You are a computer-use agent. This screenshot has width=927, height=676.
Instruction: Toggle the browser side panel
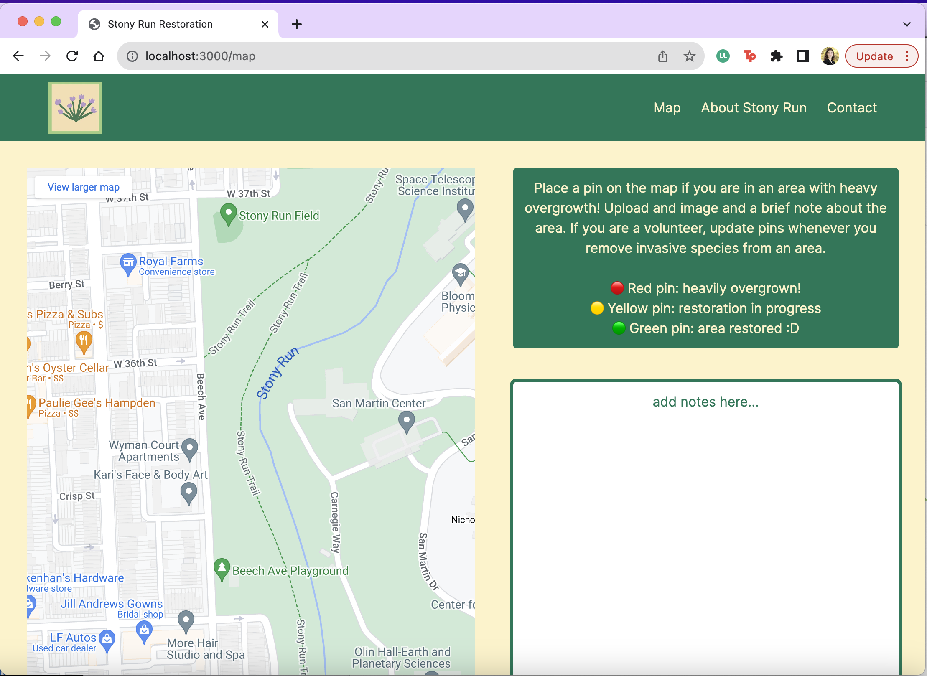803,56
